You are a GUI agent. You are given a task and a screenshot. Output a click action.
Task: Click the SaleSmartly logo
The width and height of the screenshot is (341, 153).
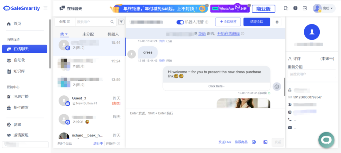[21, 8]
